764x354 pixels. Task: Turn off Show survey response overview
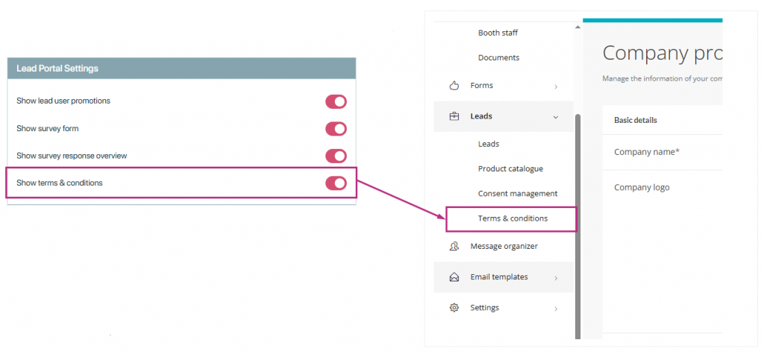pyautogui.click(x=336, y=156)
